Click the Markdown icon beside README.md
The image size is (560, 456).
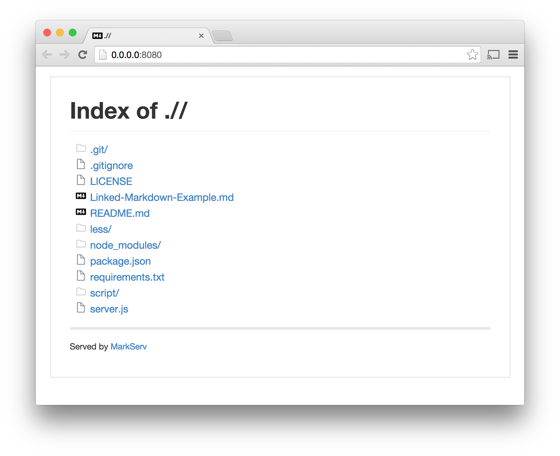[x=81, y=212]
